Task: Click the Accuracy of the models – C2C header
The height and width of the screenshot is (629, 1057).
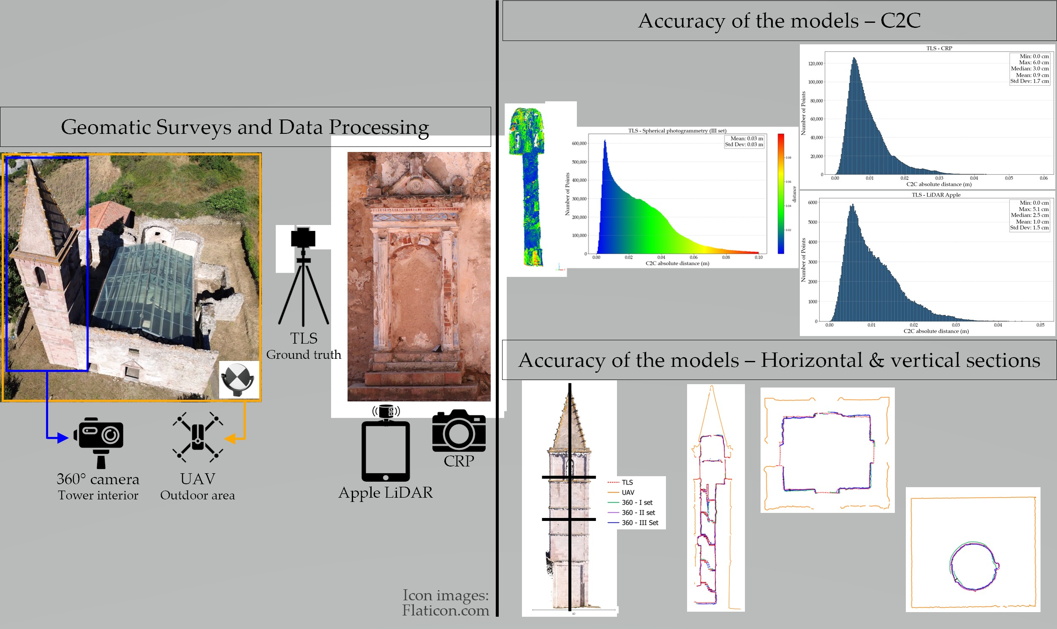Action: 779,21
